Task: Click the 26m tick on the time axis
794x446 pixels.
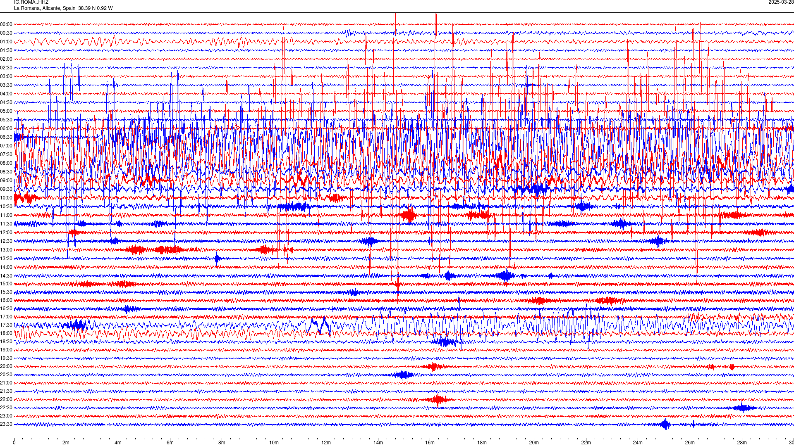Action: pyautogui.click(x=690, y=443)
